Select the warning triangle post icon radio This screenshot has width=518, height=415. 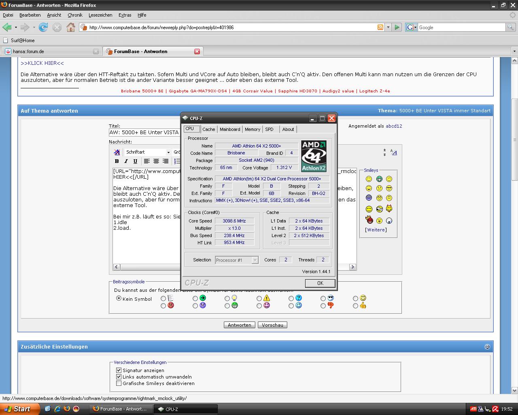tap(259, 298)
